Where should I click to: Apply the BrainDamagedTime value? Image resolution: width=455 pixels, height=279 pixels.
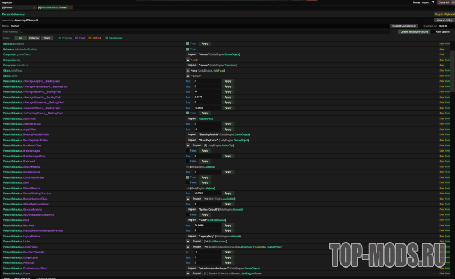click(228, 156)
